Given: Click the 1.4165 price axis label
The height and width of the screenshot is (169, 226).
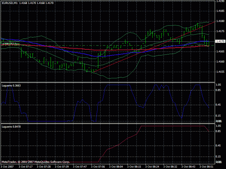Looking at the screenshot, I should [220, 52].
